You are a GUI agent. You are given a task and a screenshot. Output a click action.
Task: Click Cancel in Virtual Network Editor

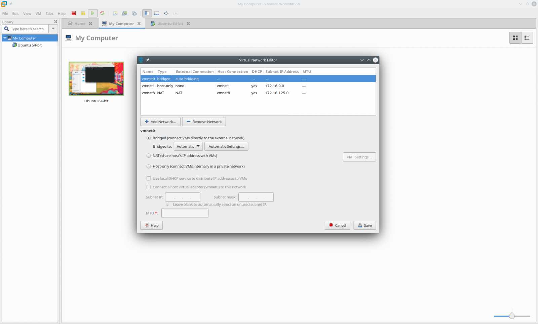[338, 225]
